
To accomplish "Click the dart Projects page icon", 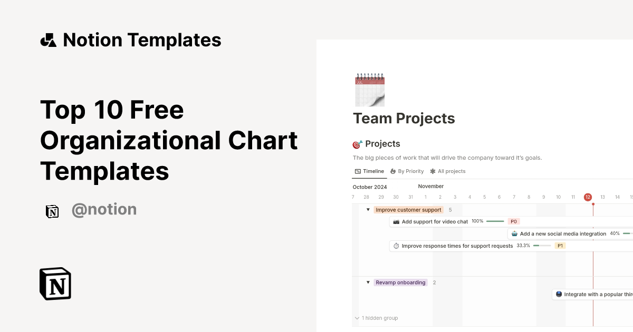I will 357,144.
